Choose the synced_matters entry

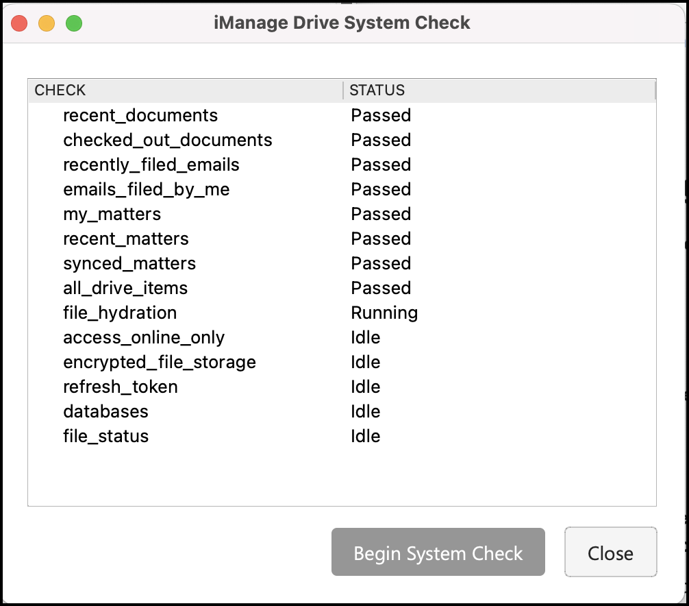[129, 264]
